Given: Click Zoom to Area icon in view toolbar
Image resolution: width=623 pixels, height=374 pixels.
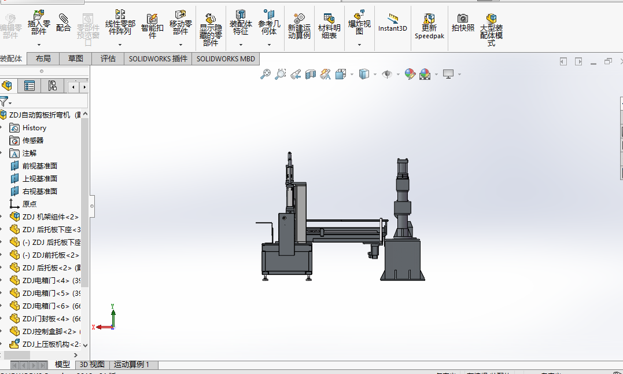Looking at the screenshot, I should tap(280, 74).
